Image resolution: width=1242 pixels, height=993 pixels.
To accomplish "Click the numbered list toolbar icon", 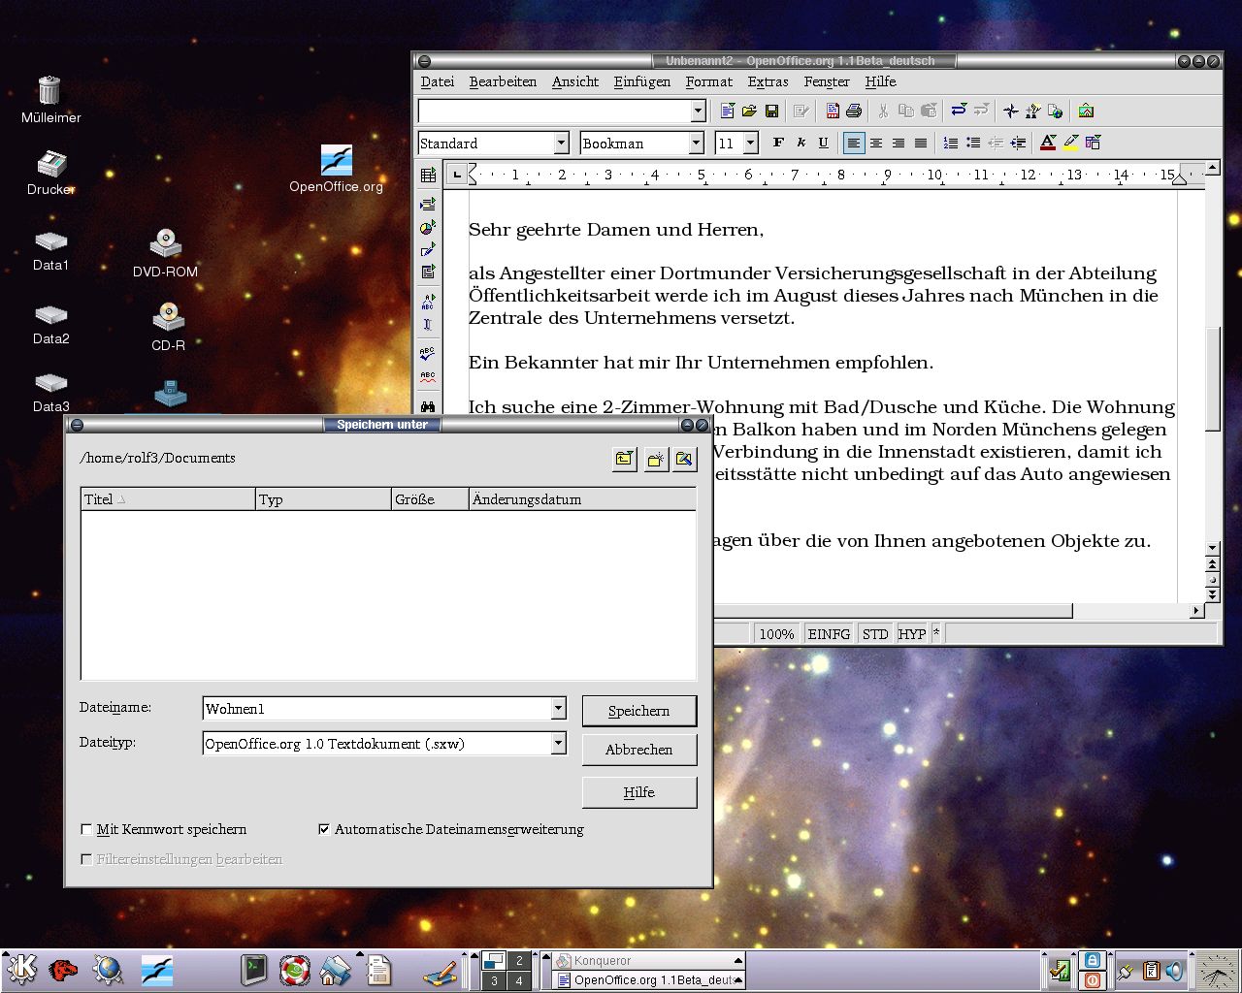I will coord(951,144).
